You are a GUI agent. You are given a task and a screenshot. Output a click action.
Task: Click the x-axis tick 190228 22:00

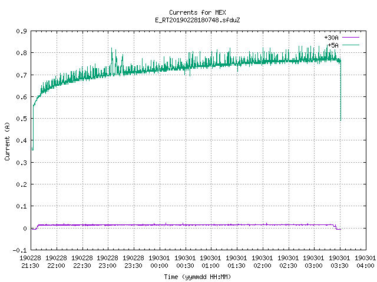pos(57,262)
